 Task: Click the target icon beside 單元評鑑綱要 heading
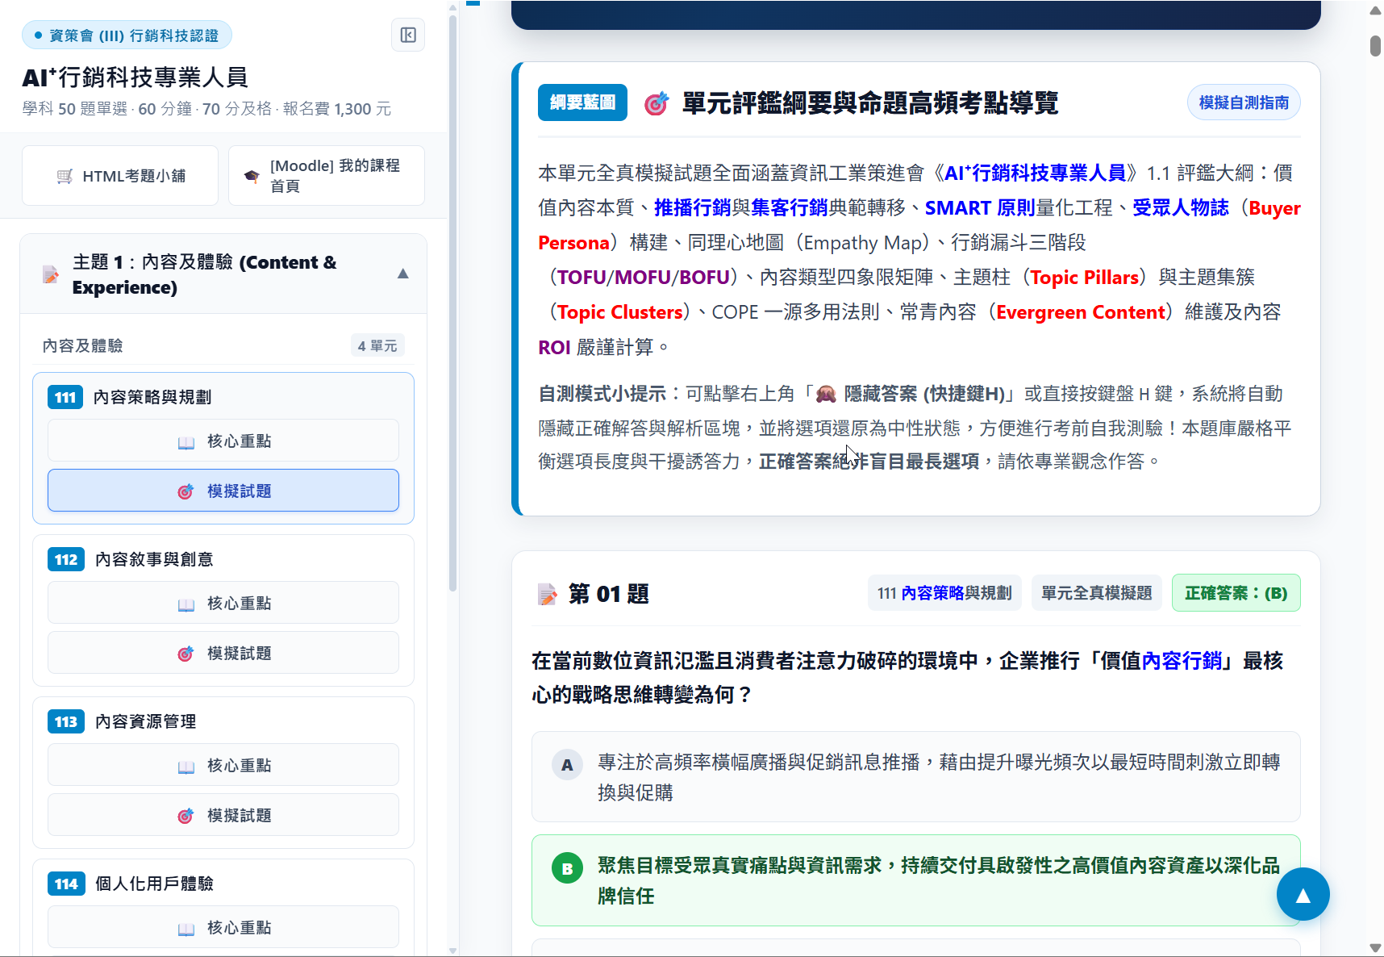click(x=657, y=103)
